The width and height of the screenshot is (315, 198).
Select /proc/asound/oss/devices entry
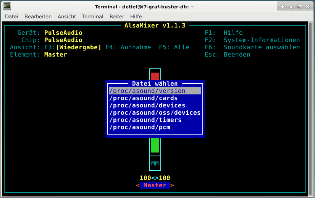pyautogui.click(x=155, y=112)
